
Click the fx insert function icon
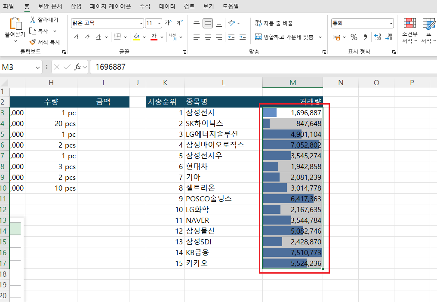tap(77, 67)
